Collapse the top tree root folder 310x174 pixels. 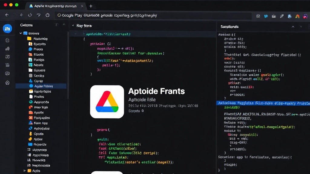[21, 33]
